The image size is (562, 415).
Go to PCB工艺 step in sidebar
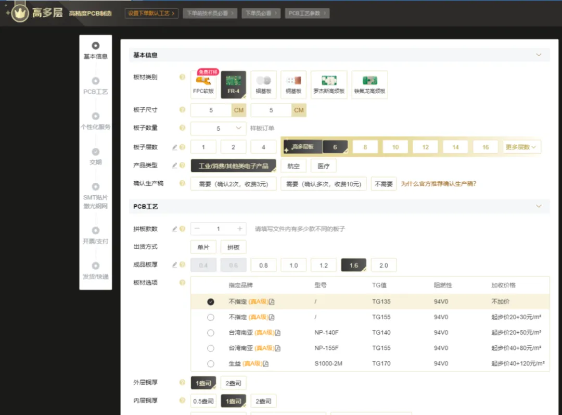pos(95,85)
